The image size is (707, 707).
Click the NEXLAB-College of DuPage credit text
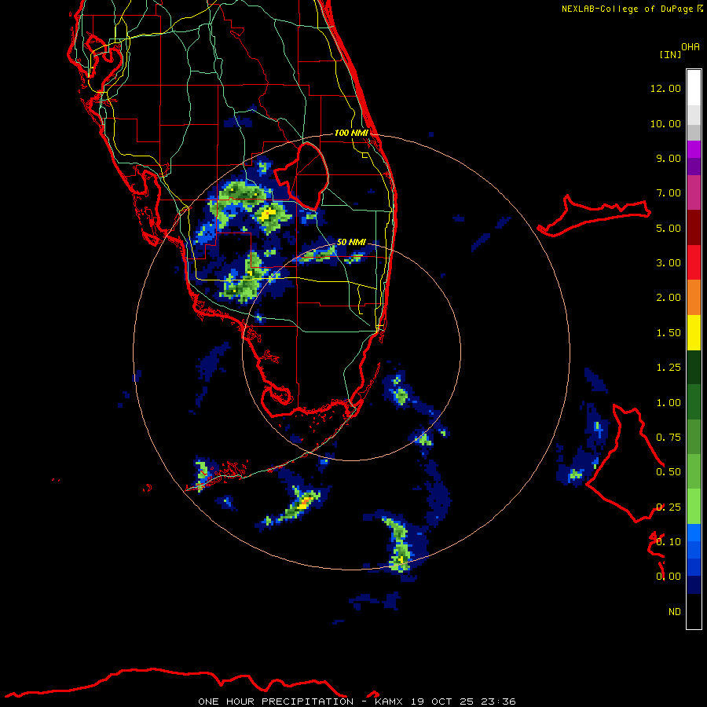click(632, 9)
